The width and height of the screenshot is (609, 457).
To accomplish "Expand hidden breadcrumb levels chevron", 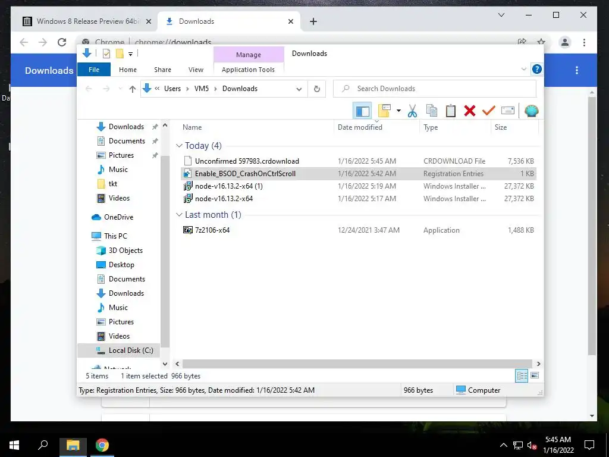I will pyautogui.click(x=157, y=89).
